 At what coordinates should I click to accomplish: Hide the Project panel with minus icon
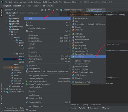[57, 10]
